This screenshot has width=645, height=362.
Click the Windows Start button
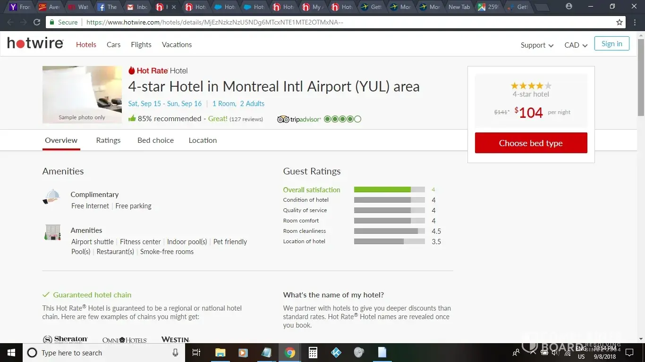point(11,353)
